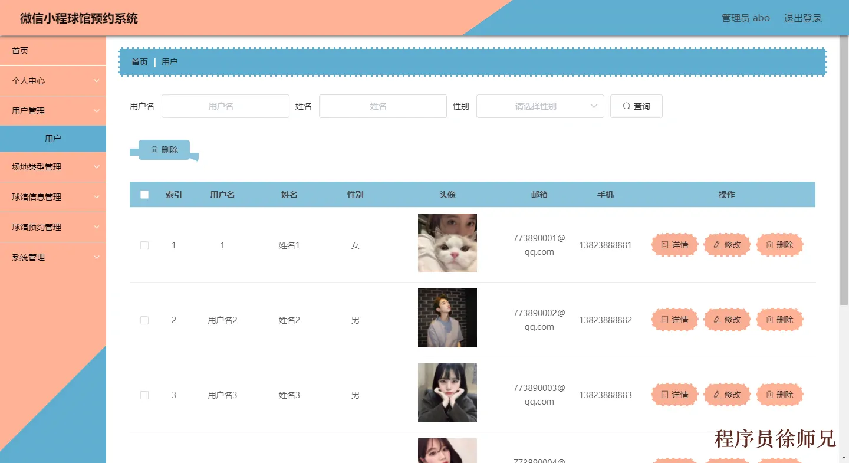Image resolution: width=849 pixels, height=463 pixels.
Task: Click the 索引 column header
Action: click(174, 195)
